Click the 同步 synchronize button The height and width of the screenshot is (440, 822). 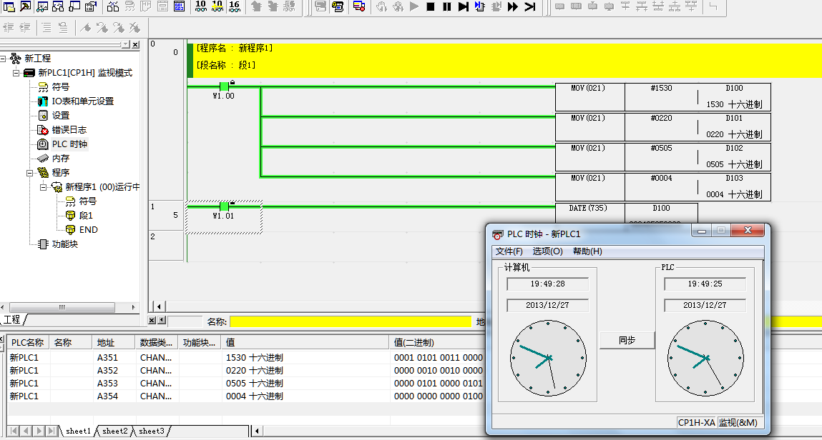[x=627, y=341]
